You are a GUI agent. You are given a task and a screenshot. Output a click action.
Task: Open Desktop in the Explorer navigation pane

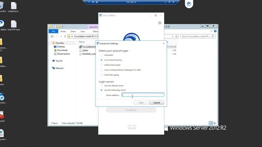click(61, 47)
